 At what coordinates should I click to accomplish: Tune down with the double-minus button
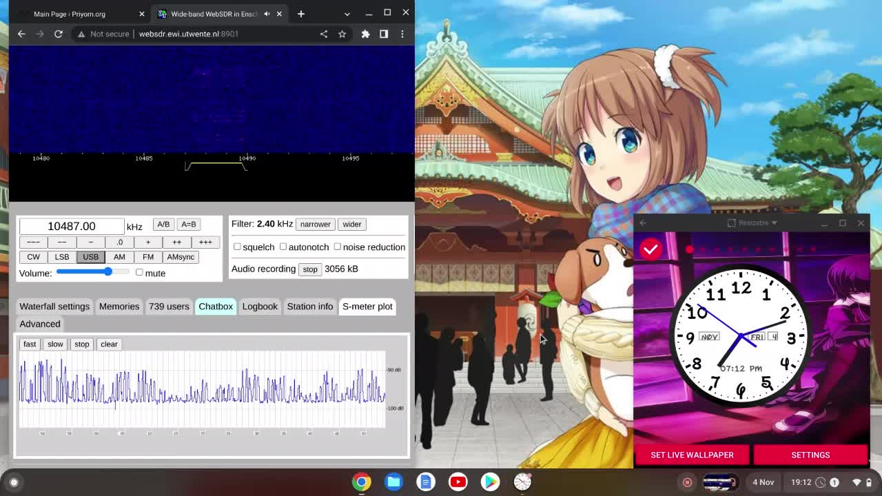[x=62, y=242]
